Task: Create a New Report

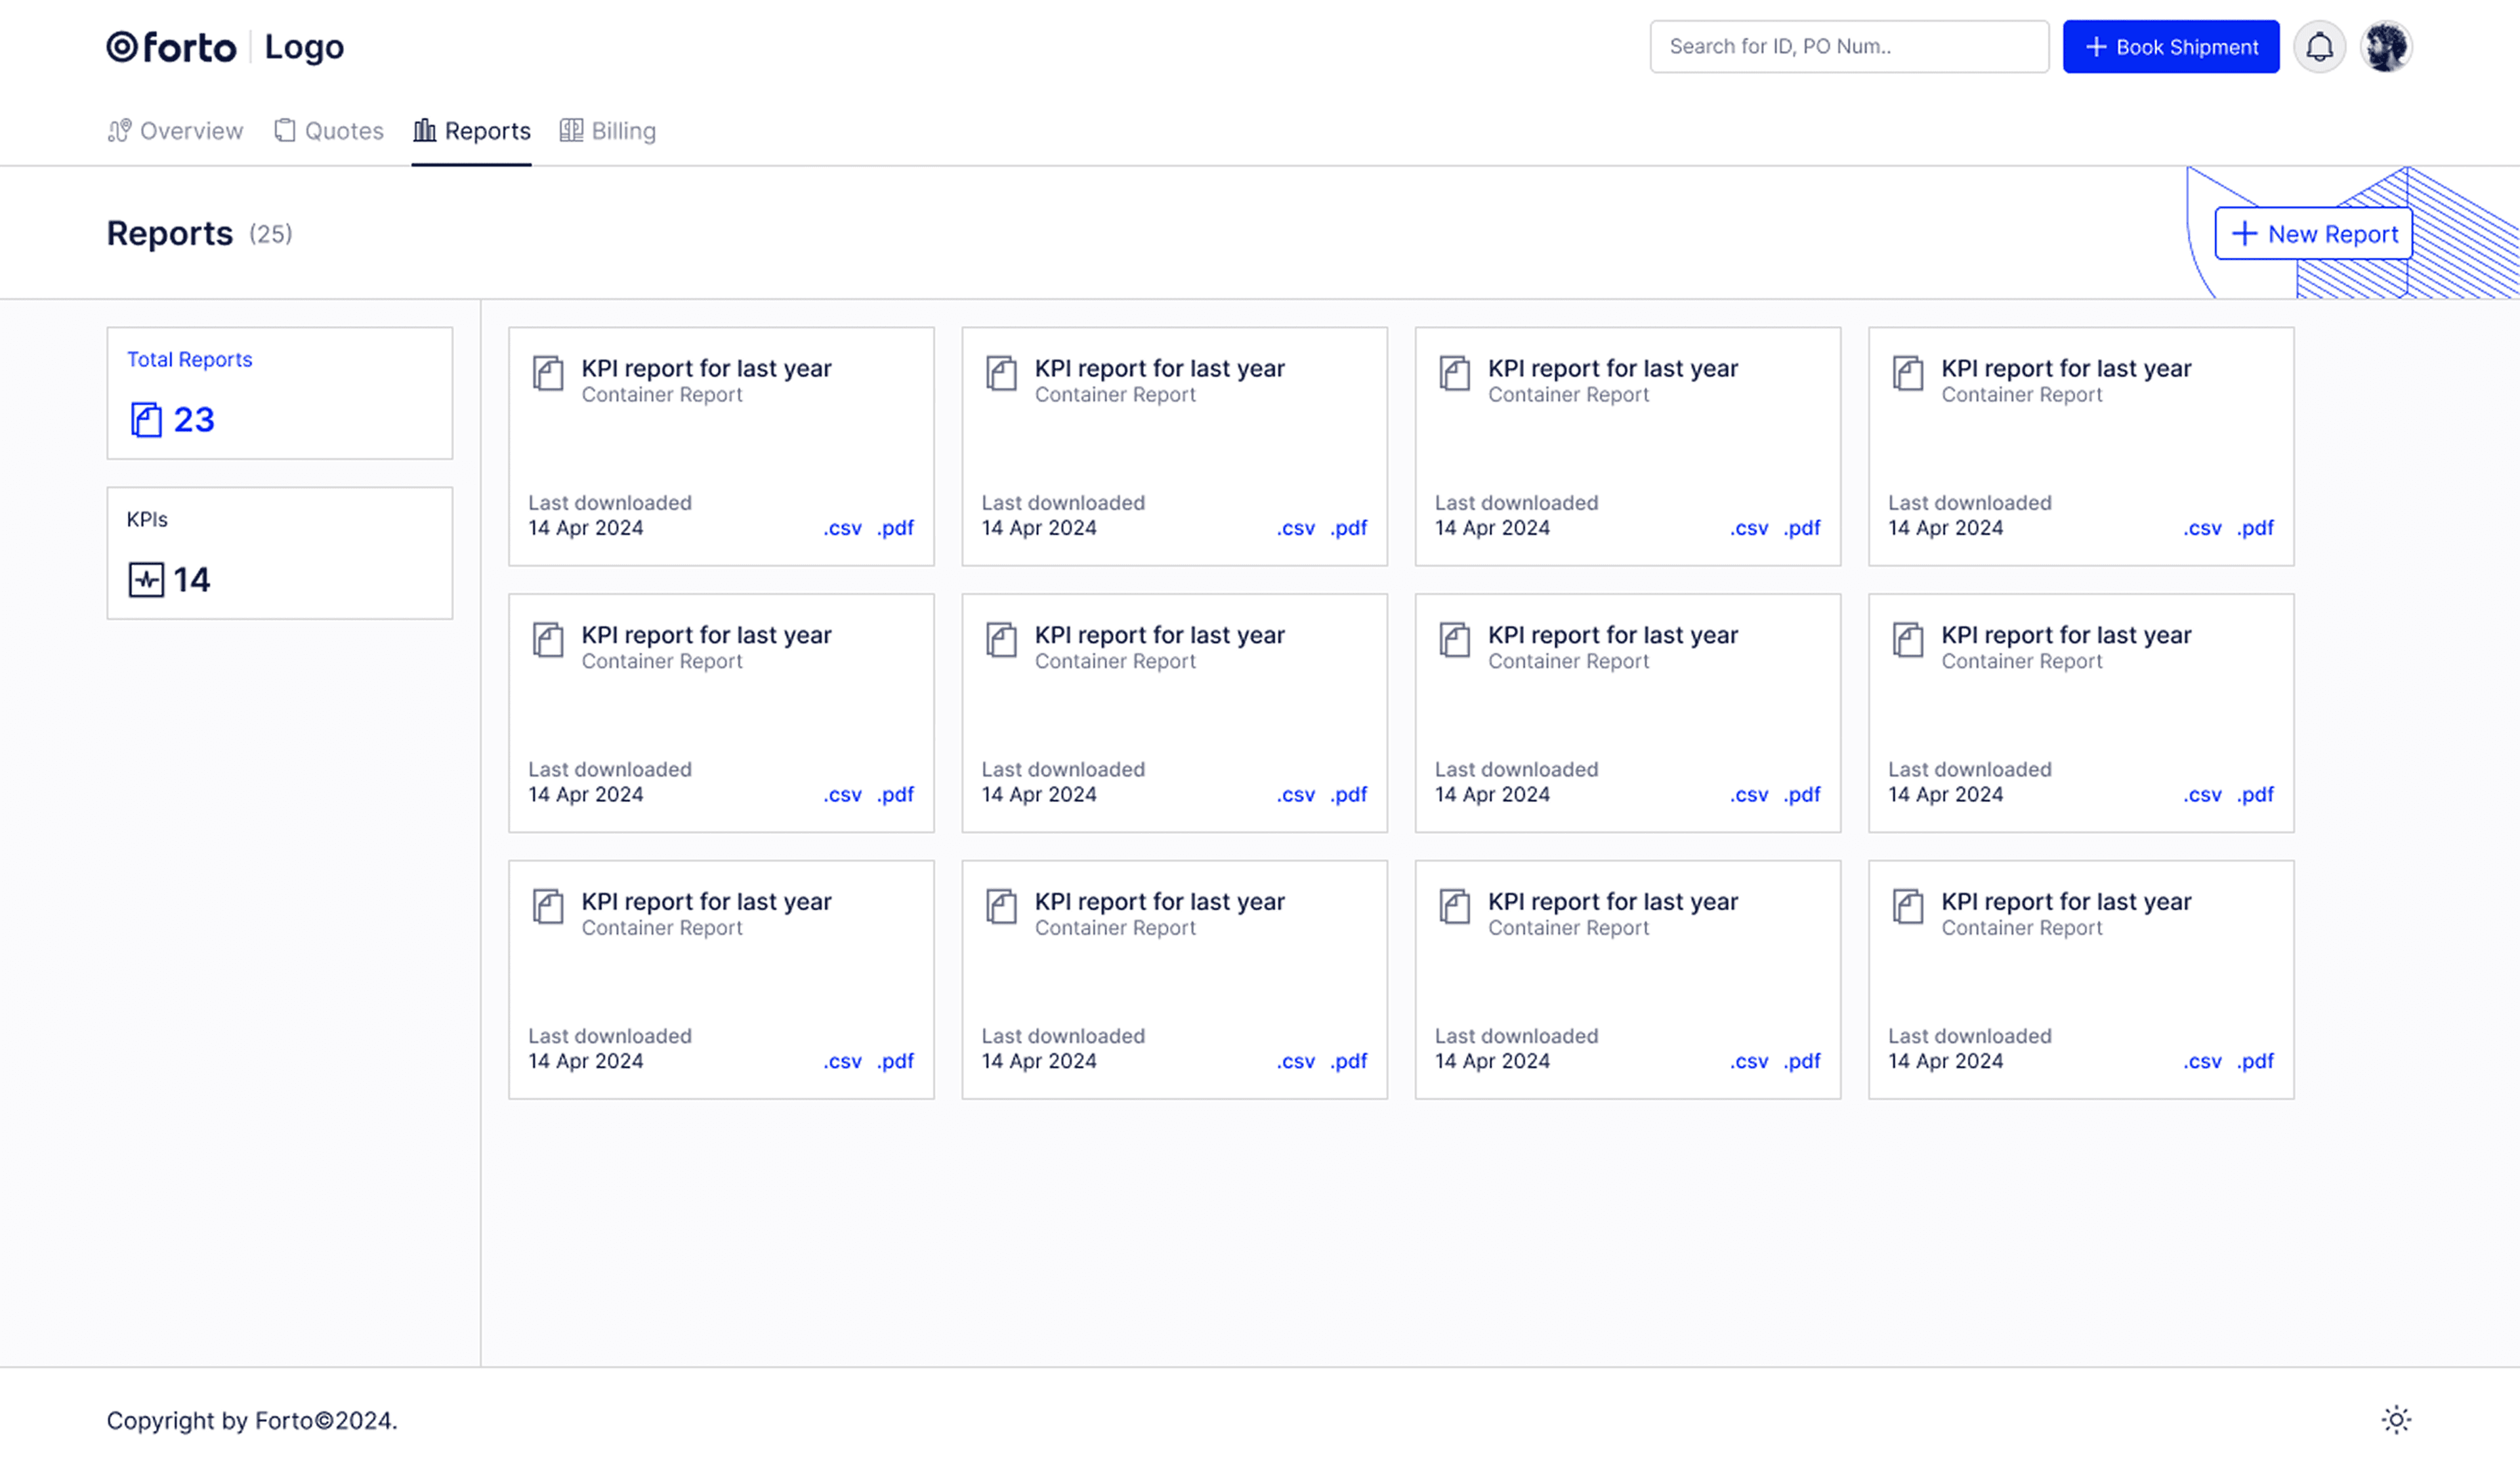Action: (2313, 234)
